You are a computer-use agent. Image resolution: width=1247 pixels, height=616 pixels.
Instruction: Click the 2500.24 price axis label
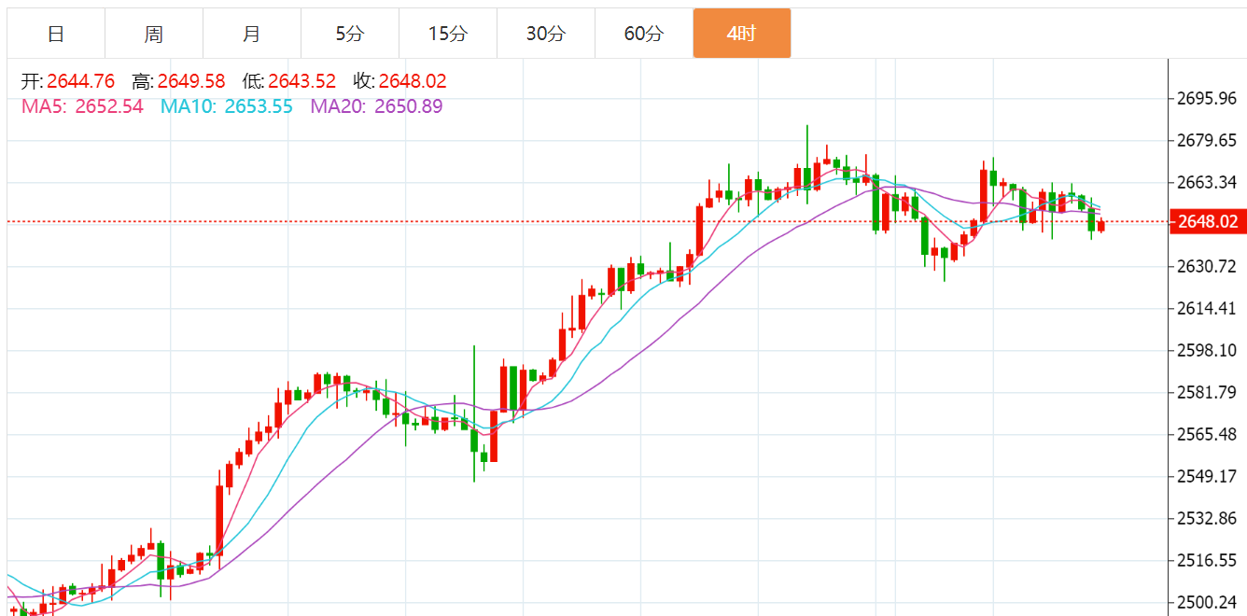point(1208,603)
